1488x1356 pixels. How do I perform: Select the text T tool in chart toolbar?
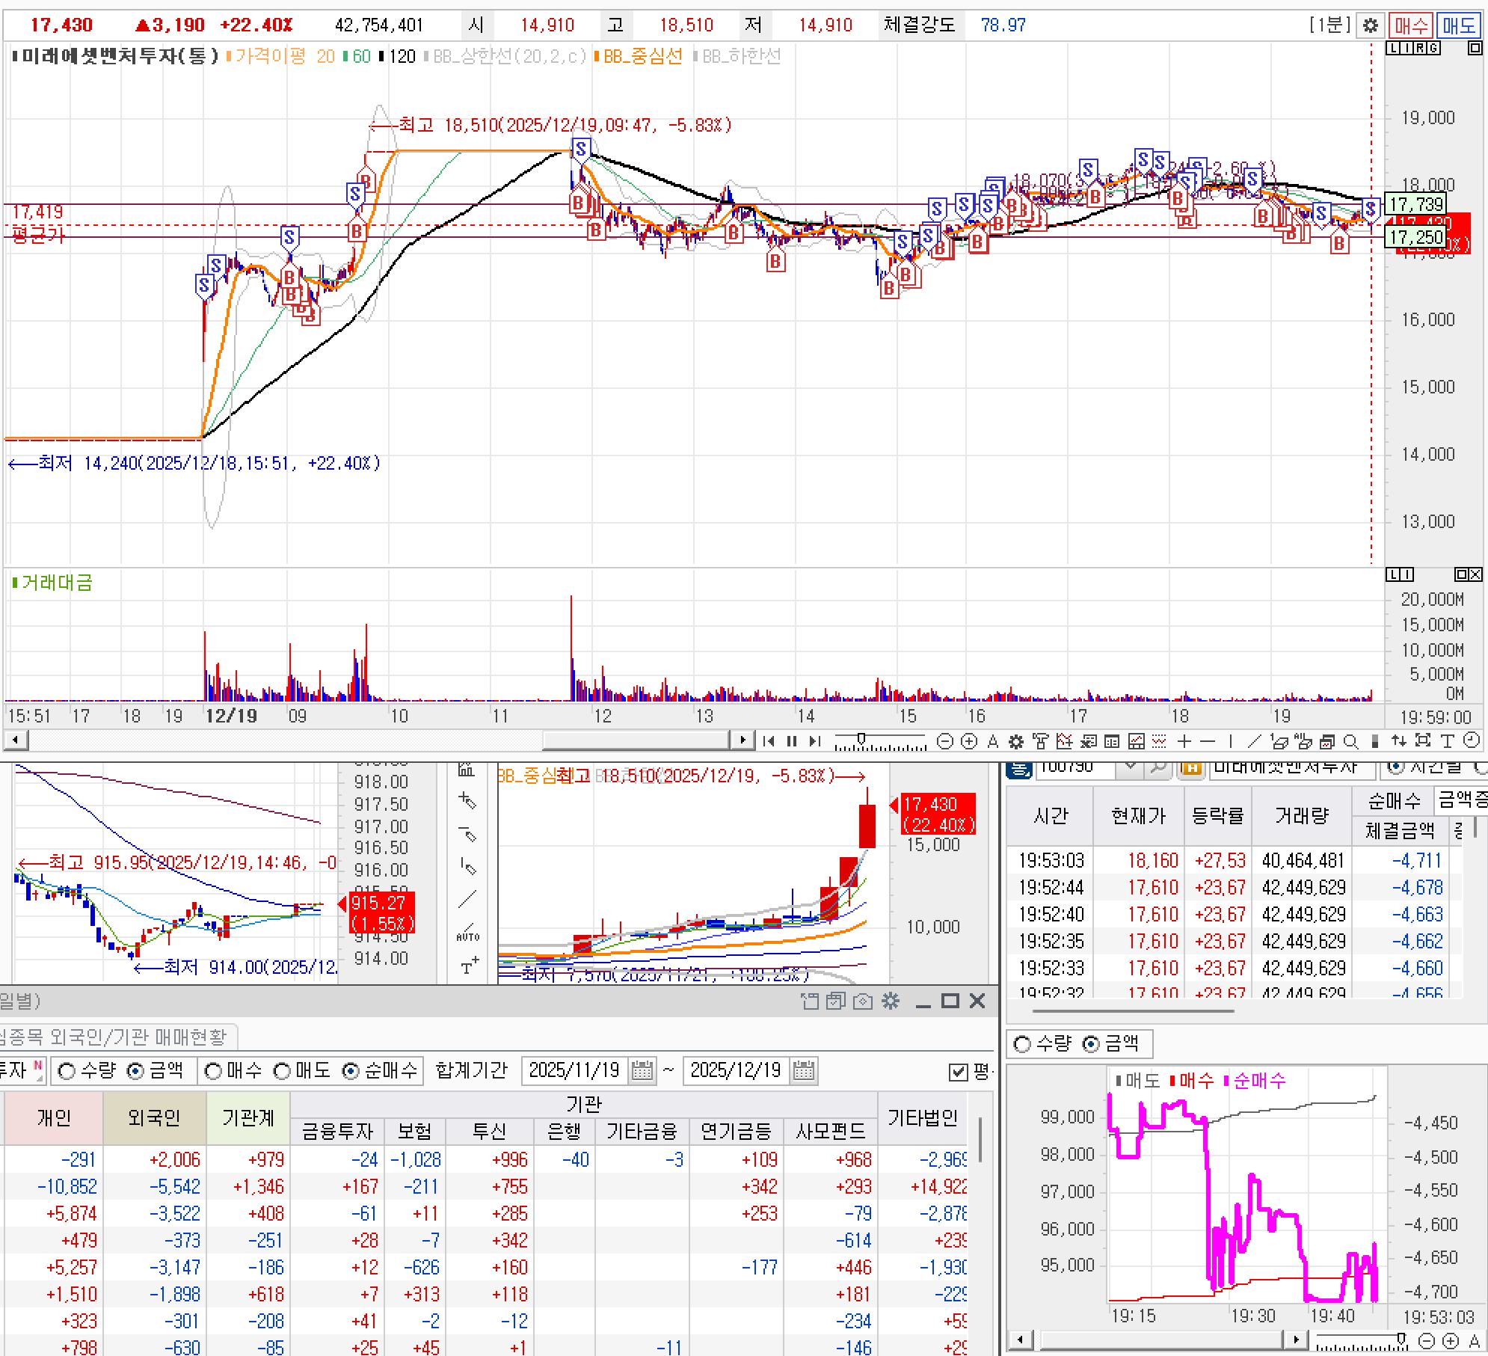1447,741
